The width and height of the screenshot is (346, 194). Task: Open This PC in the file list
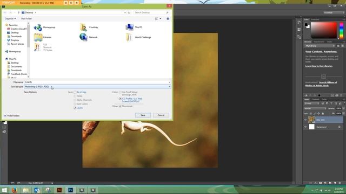click(134, 27)
